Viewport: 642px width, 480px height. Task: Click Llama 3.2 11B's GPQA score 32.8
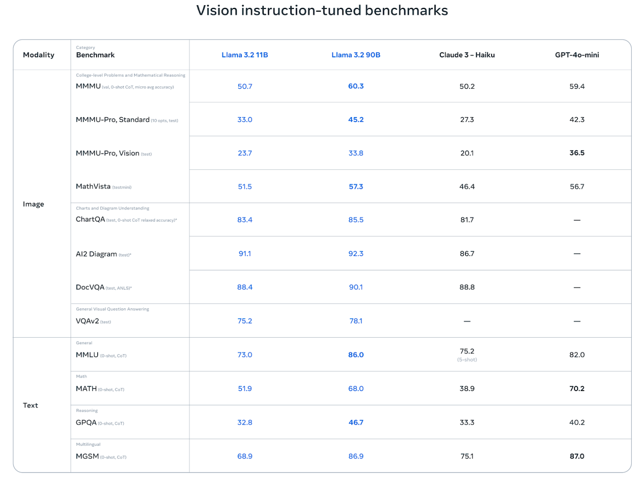(244, 422)
